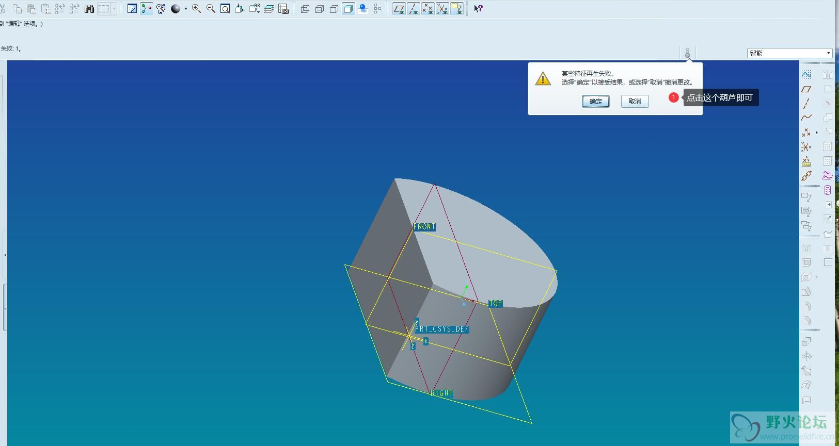Click the binoculars find tool

pyautogui.click(x=89, y=9)
